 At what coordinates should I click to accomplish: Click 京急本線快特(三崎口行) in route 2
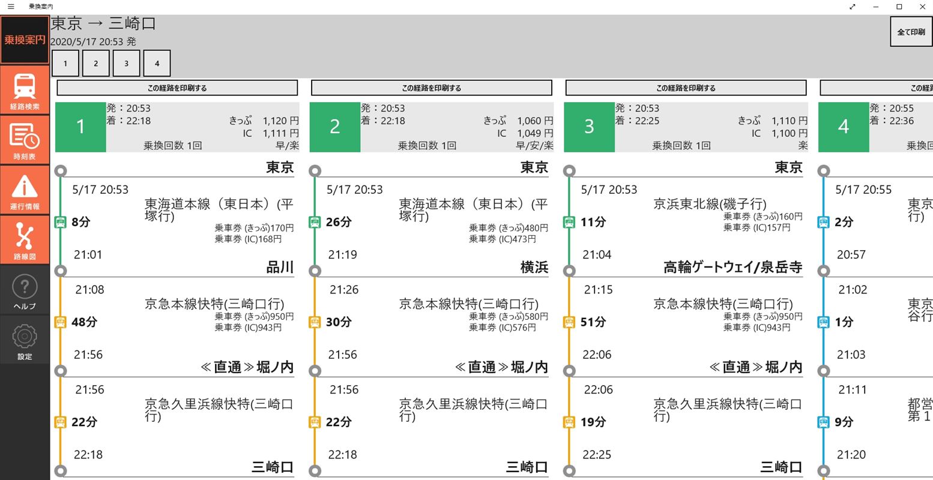click(x=469, y=304)
